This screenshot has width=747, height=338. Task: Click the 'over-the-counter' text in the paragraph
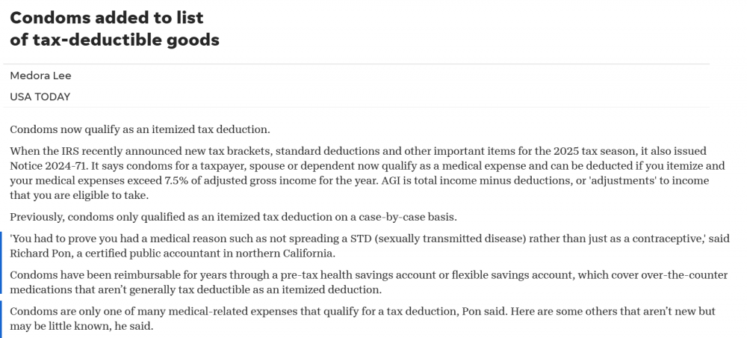683,275
